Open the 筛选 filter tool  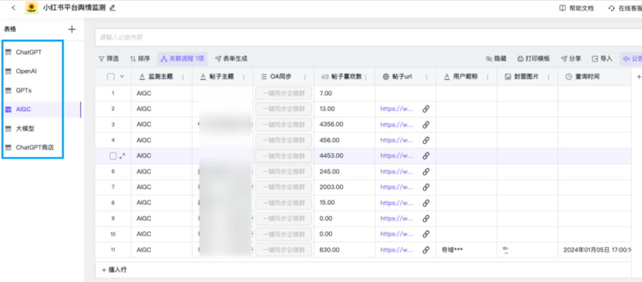pos(109,59)
